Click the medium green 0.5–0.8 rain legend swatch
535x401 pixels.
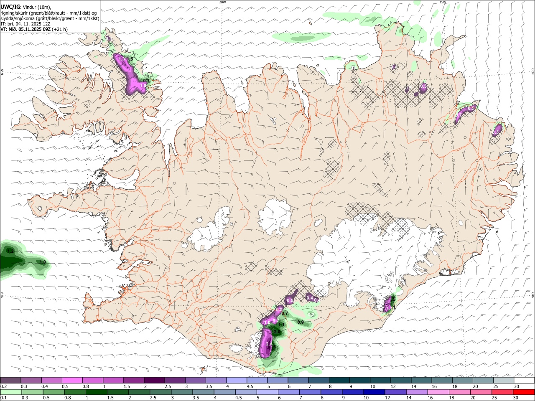[53, 392]
